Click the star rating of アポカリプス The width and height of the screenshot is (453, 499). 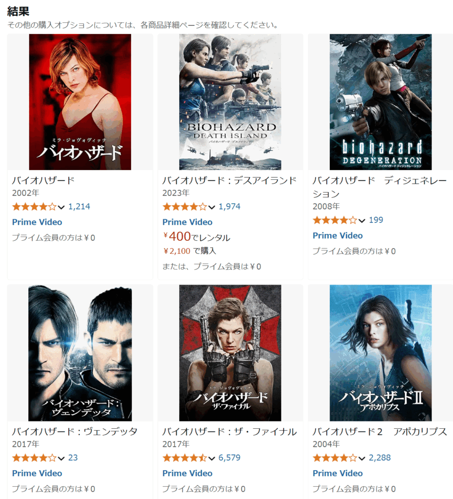tap(335, 458)
